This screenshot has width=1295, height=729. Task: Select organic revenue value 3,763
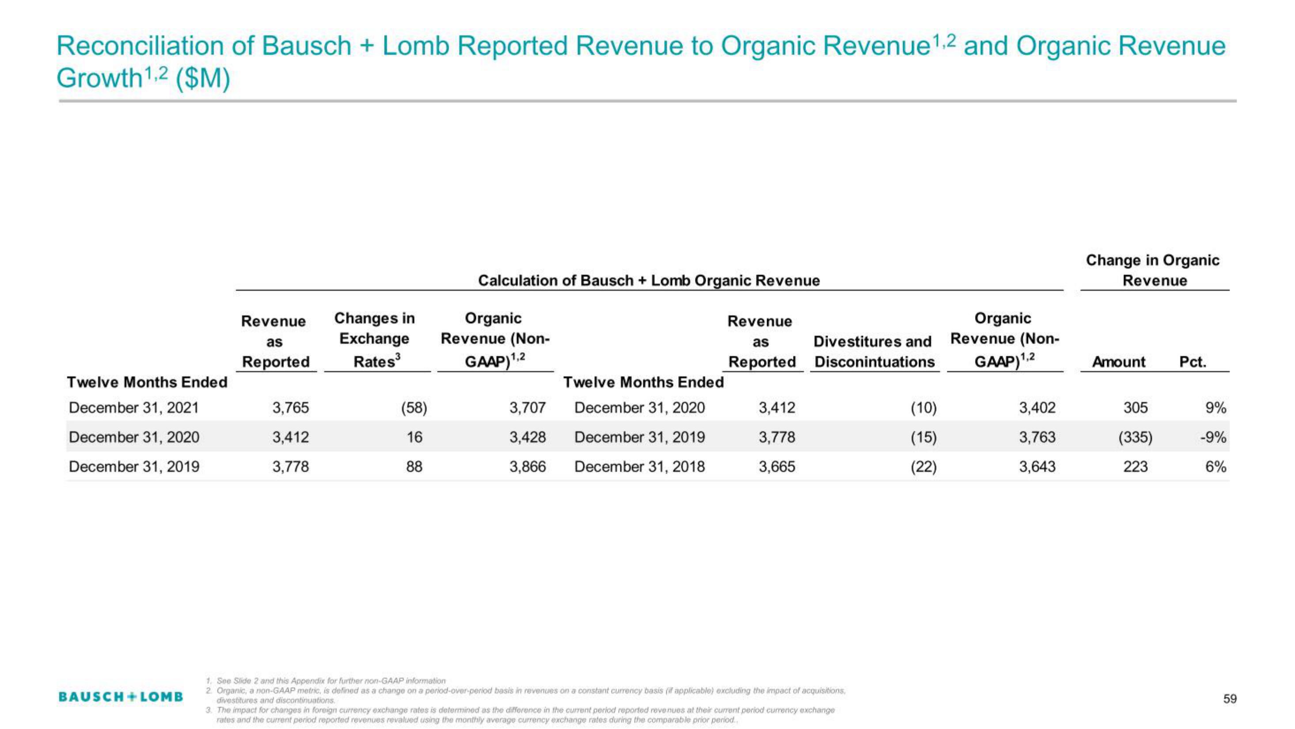pos(1037,437)
